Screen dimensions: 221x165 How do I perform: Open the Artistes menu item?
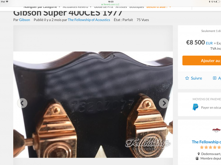click(x=121, y=7)
